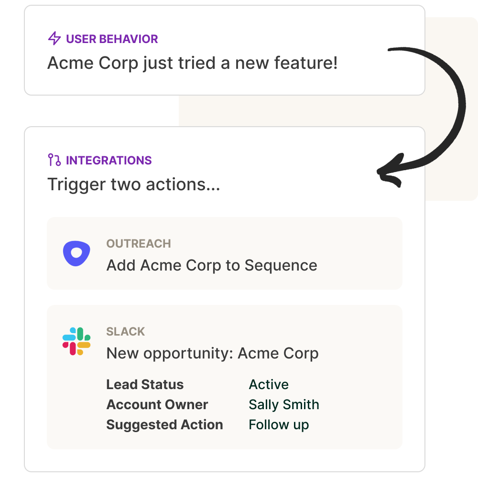478x478 pixels.
Task: Click the Active lead status value
Action: tap(269, 384)
